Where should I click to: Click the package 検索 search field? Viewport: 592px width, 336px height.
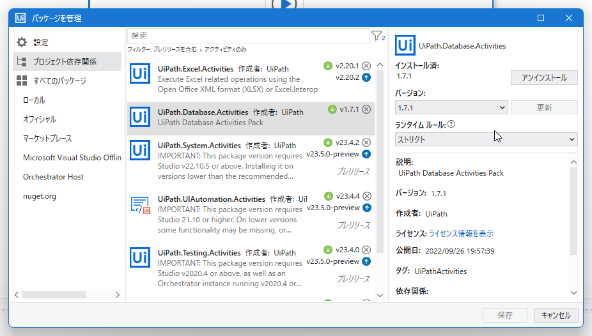[x=249, y=36]
